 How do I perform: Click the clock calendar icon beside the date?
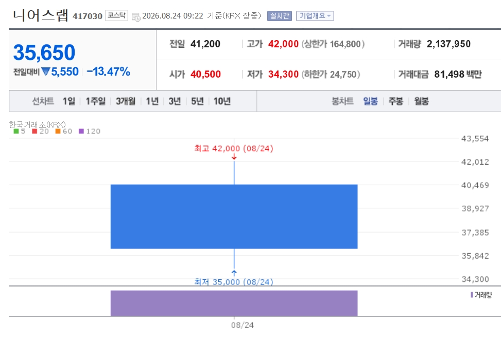click(x=136, y=16)
